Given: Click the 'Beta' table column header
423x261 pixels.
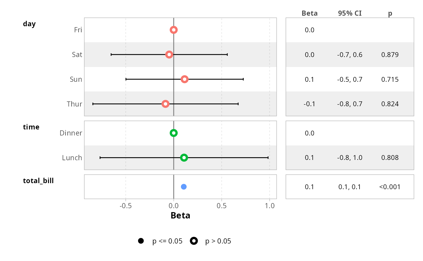Looking at the screenshot, I should click(x=310, y=13).
